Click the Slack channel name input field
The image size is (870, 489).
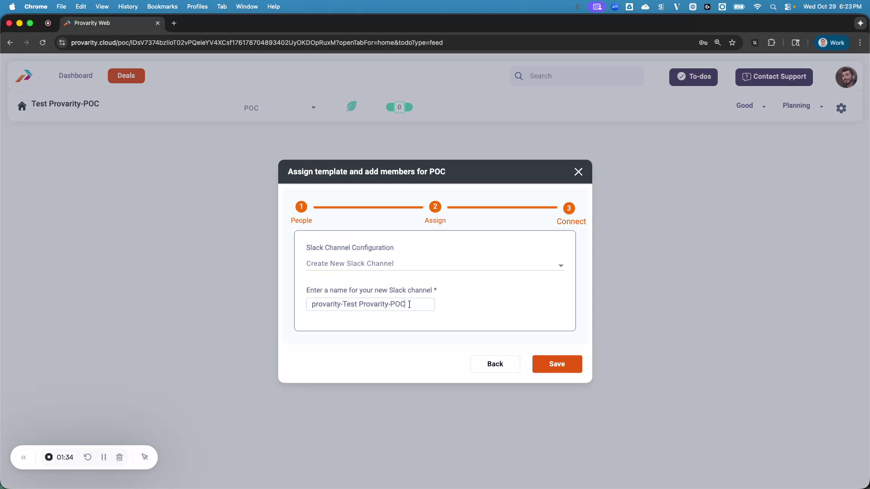tap(370, 304)
